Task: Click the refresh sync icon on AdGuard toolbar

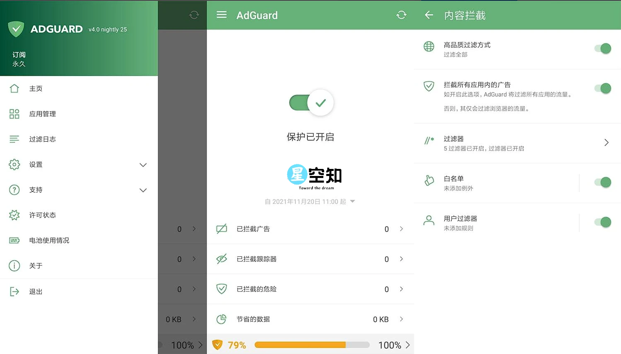Action: point(401,14)
